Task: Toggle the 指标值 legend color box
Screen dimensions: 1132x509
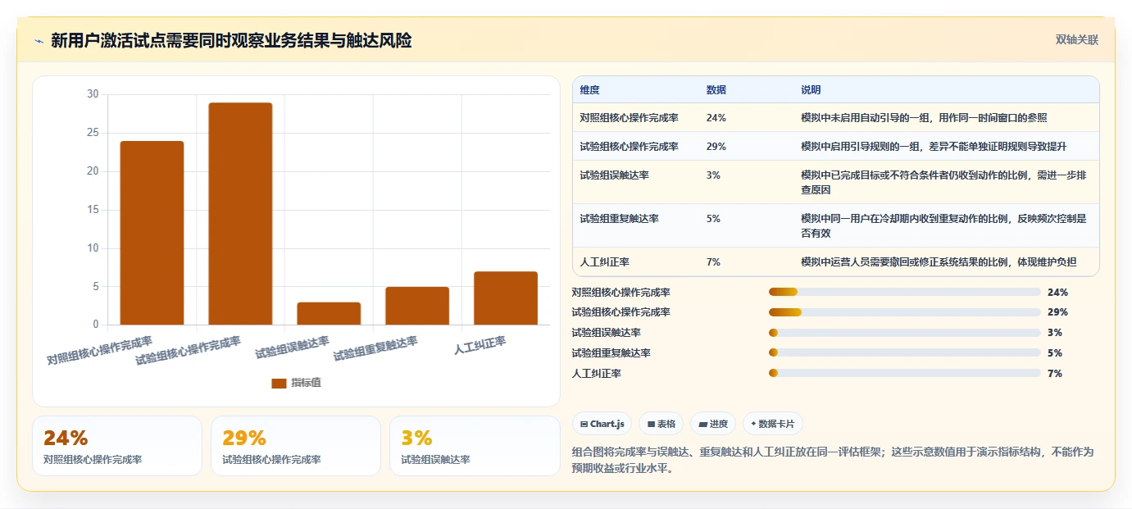Action: [279, 383]
